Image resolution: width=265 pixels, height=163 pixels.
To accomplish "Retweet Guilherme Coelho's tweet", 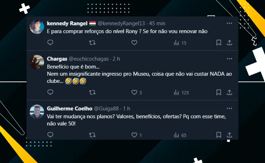I will [92, 135].
